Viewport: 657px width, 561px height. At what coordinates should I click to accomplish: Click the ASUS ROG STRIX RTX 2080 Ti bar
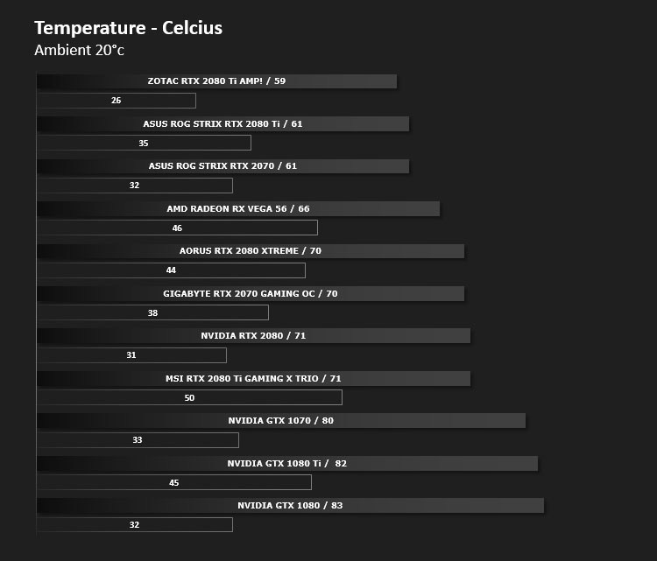pyautogui.click(x=223, y=124)
